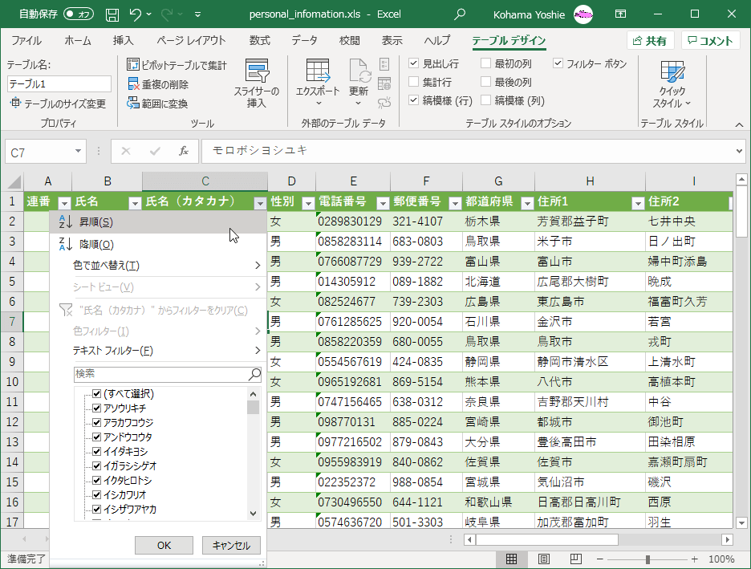751x569 pixels.
Task: Click OK in the filter menu
Action: (164, 546)
